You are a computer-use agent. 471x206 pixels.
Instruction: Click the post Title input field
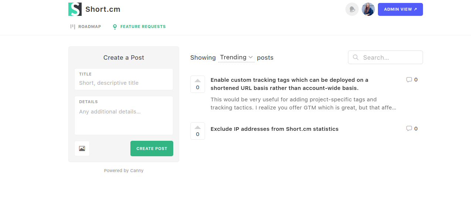pos(124,83)
